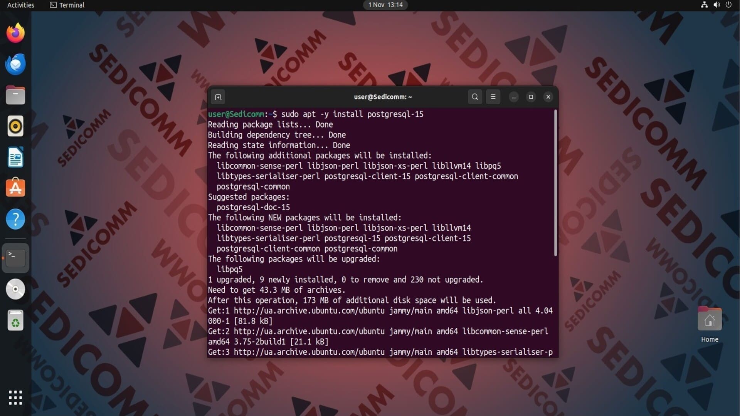
Task: Open the Files manager dock icon
Action: [x=15, y=95]
